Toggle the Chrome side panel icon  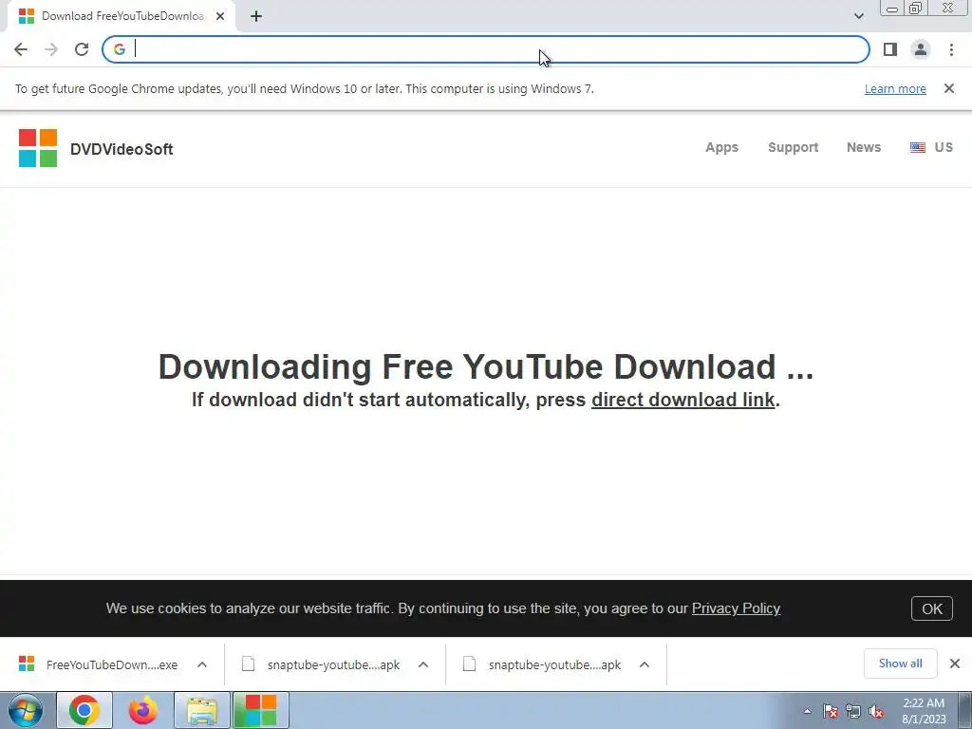click(x=890, y=49)
